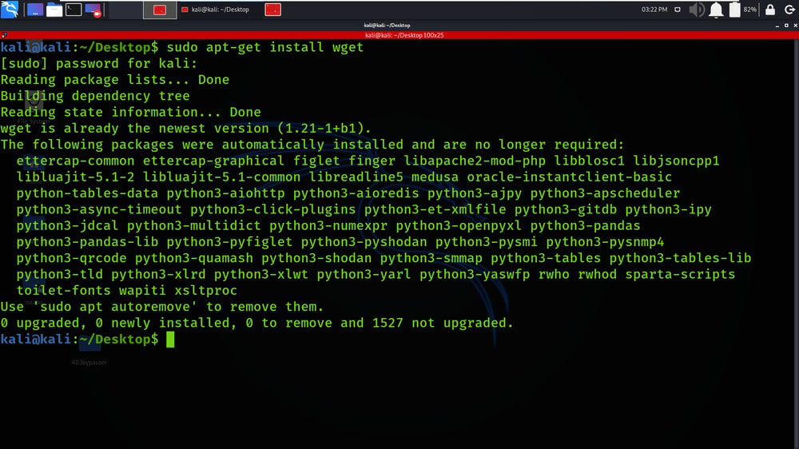Switch to kali@kali: ~/Desktop taskbar entry

(216, 10)
